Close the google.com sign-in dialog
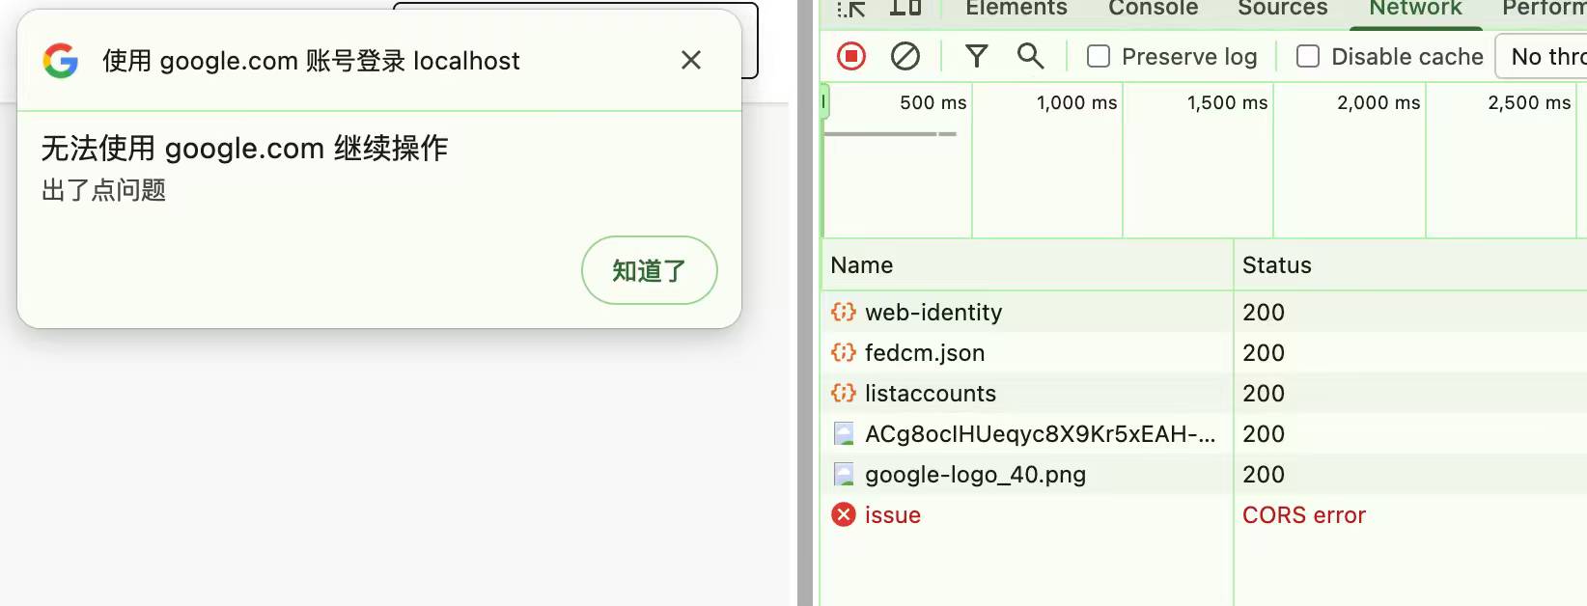The height and width of the screenshot is (606, 1587). tap(691, 60)
